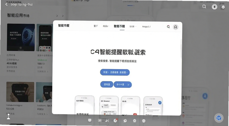Select the active underlined tab in the modal navigation
Viewport: 229px width, 126px height.
click(x=119, y=26)
